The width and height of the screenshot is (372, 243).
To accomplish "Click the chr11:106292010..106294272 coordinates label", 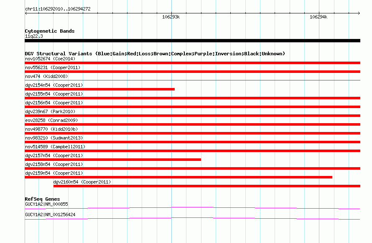I will [x=58, y=9].
